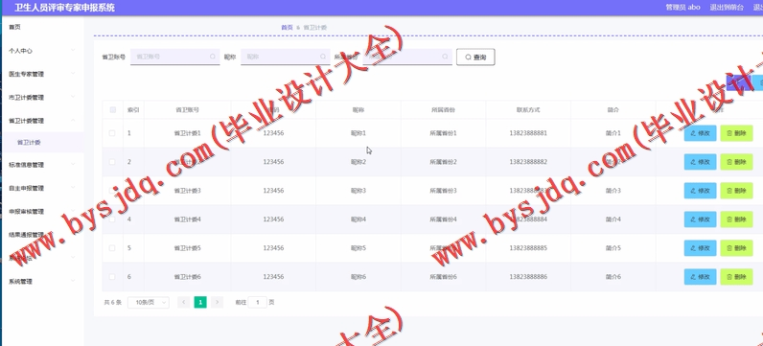This screenshot has width=763, height=346.
Task: Click 修改 for row 省卫计委3
Action: (701, 191)
